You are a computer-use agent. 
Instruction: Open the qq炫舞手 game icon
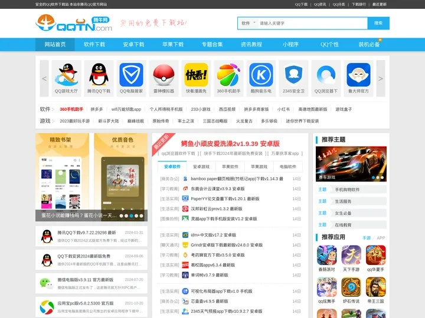tap(327, 287)
